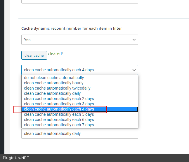Screen dimensions: 189x162
Task: Pick 'clean cache automatically each 5 days'
Action: [59, 114]
